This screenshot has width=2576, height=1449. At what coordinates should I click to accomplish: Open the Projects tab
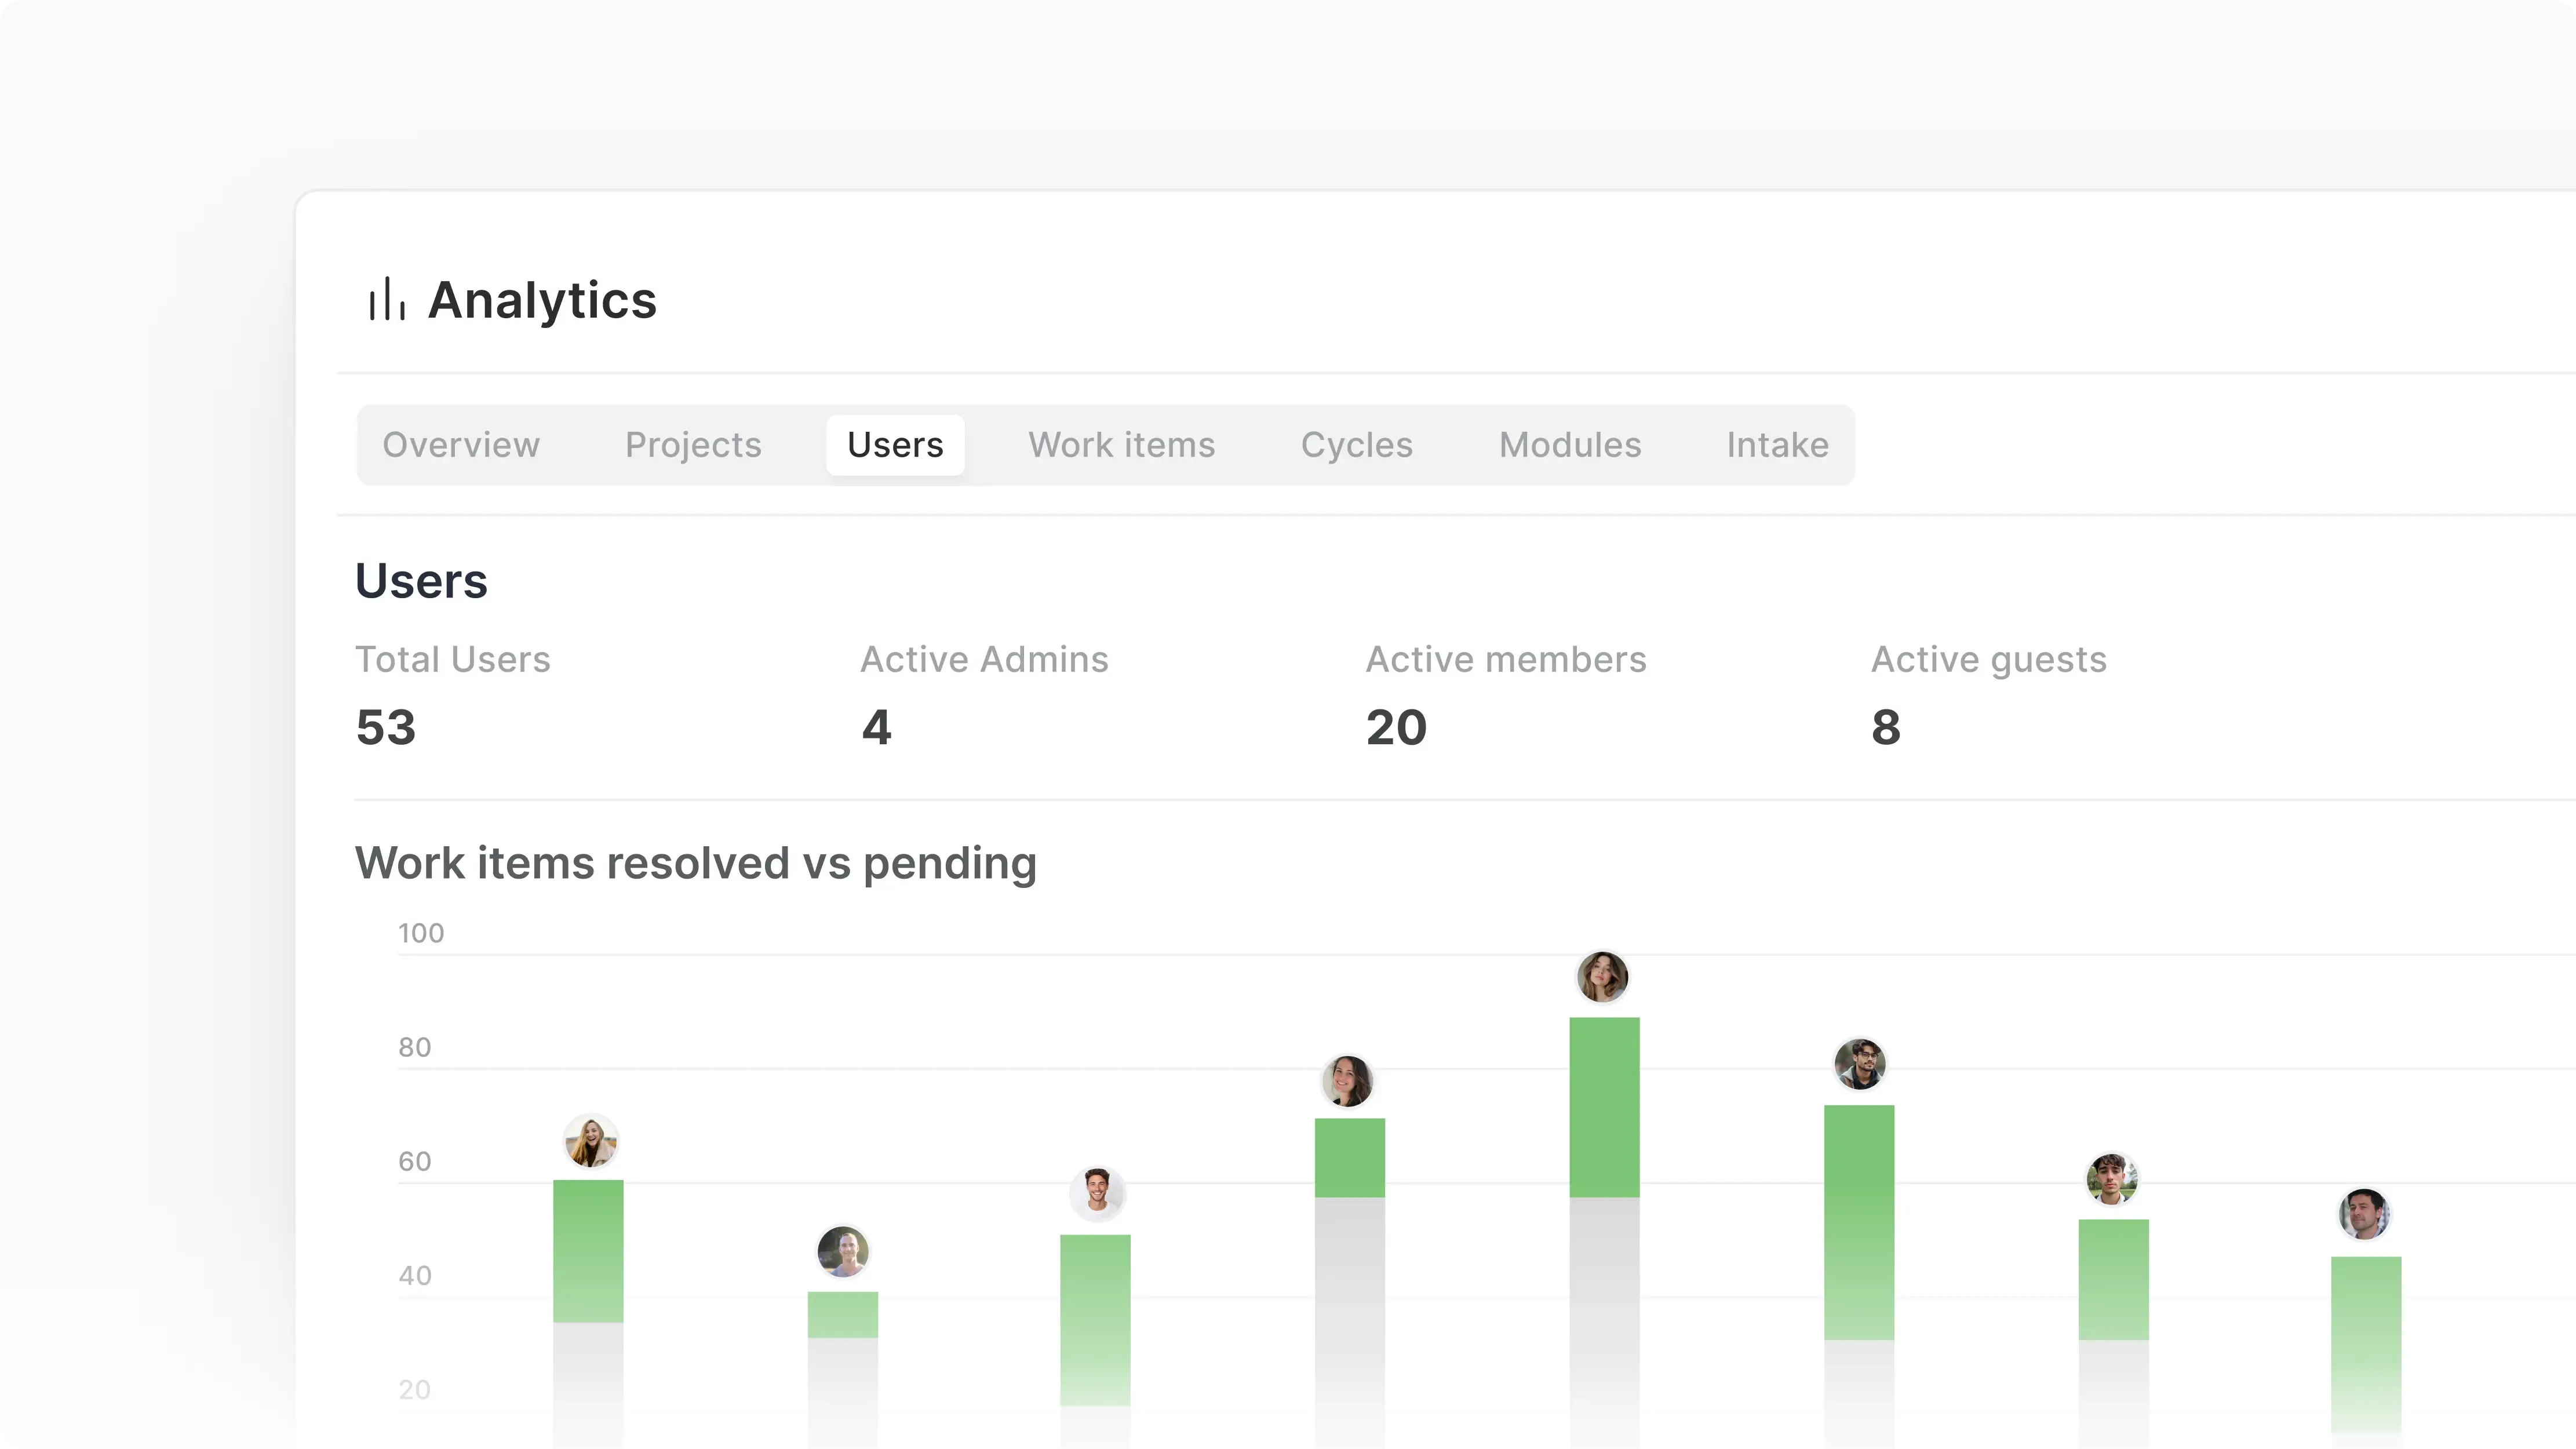(x=693, y=445)
